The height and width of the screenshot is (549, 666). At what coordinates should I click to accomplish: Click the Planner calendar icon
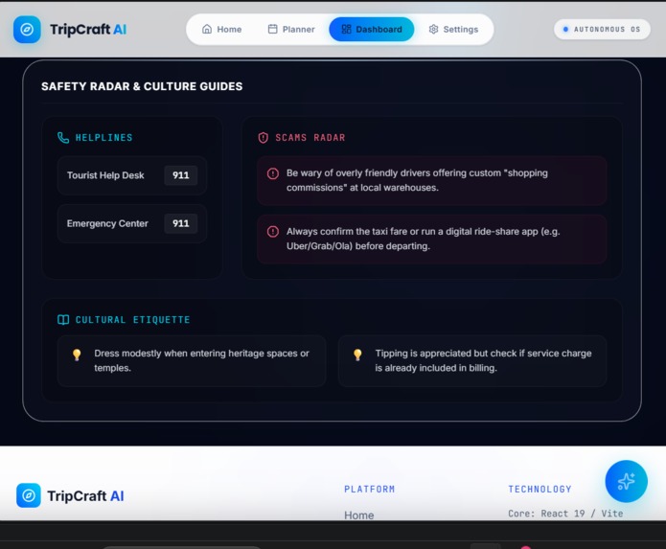pos(273,29)
